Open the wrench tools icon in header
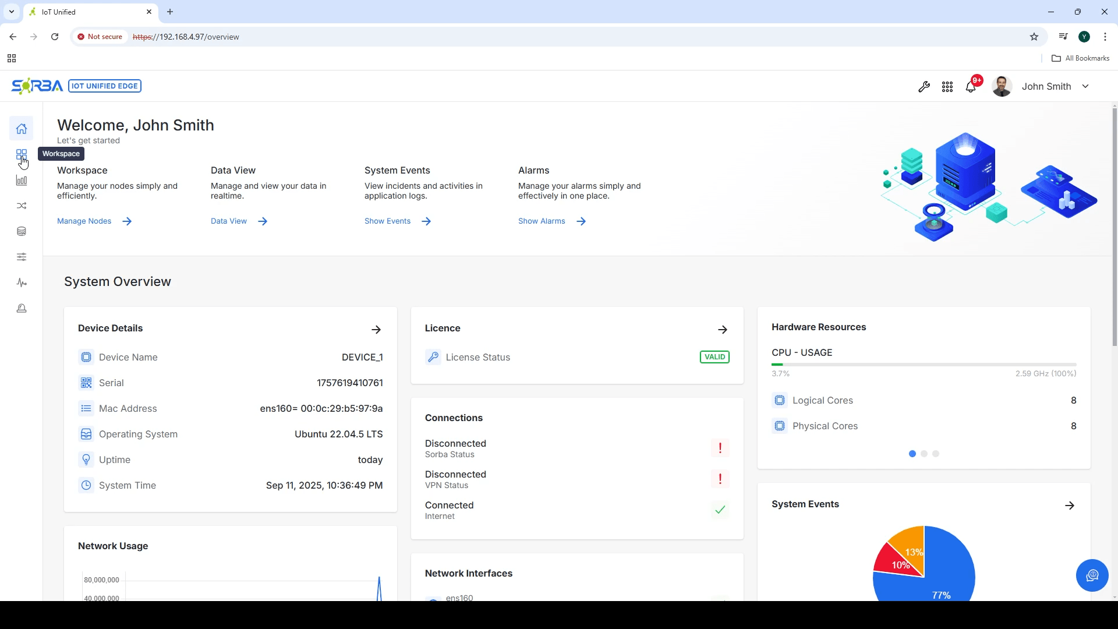 (924, 87)
